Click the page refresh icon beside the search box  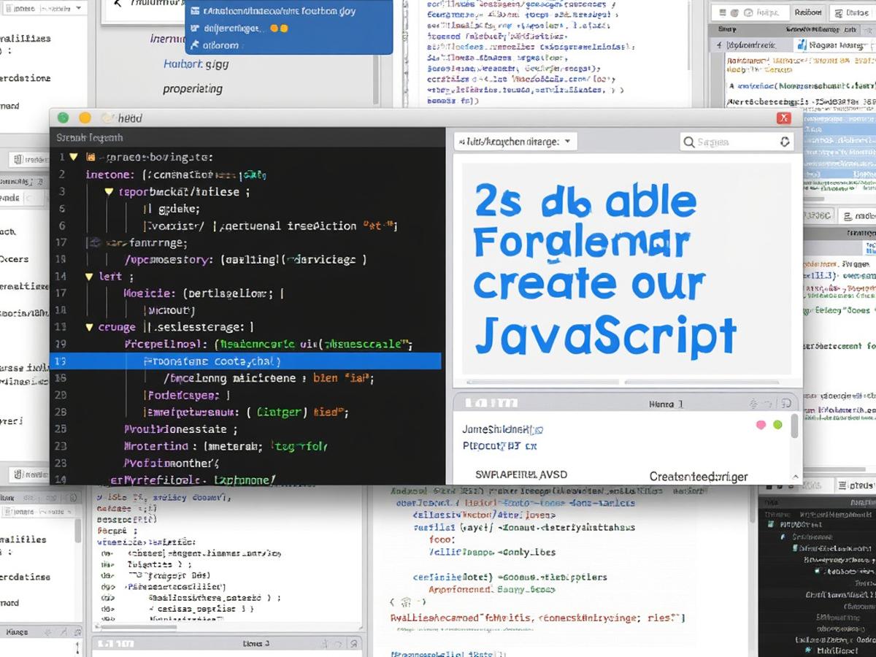tap(785, 142)
